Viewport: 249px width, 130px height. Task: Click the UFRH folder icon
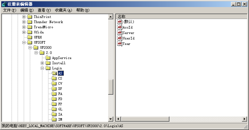[x=30, y=37]
